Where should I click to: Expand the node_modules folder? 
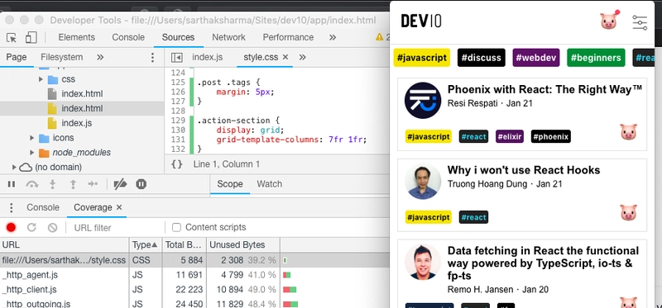point(32,153)
